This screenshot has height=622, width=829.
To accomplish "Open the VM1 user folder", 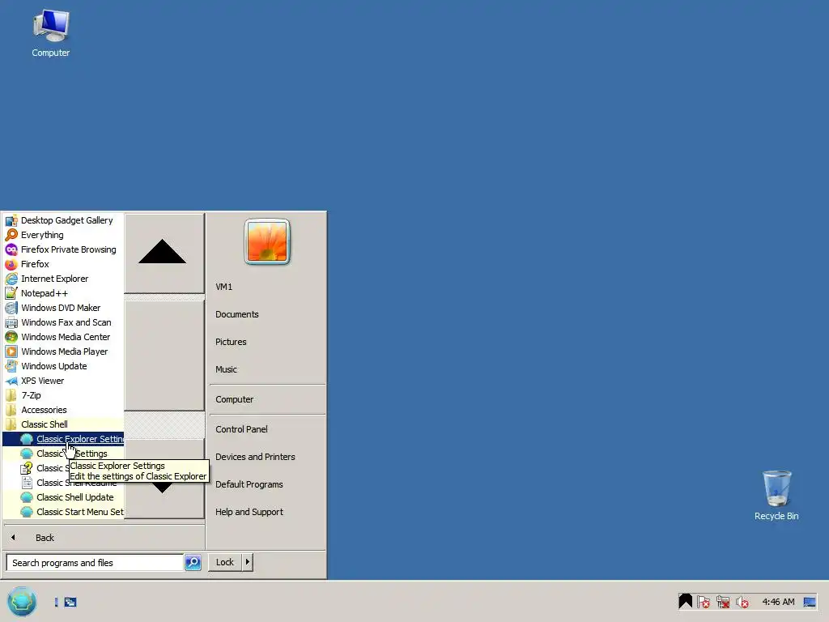I will click(x=267, y=287).
